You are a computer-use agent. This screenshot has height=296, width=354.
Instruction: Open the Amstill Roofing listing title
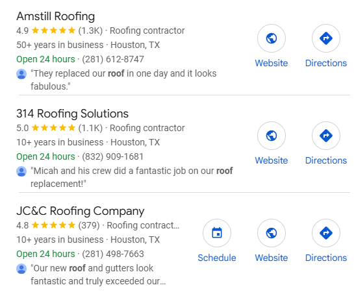click(56, 16)
